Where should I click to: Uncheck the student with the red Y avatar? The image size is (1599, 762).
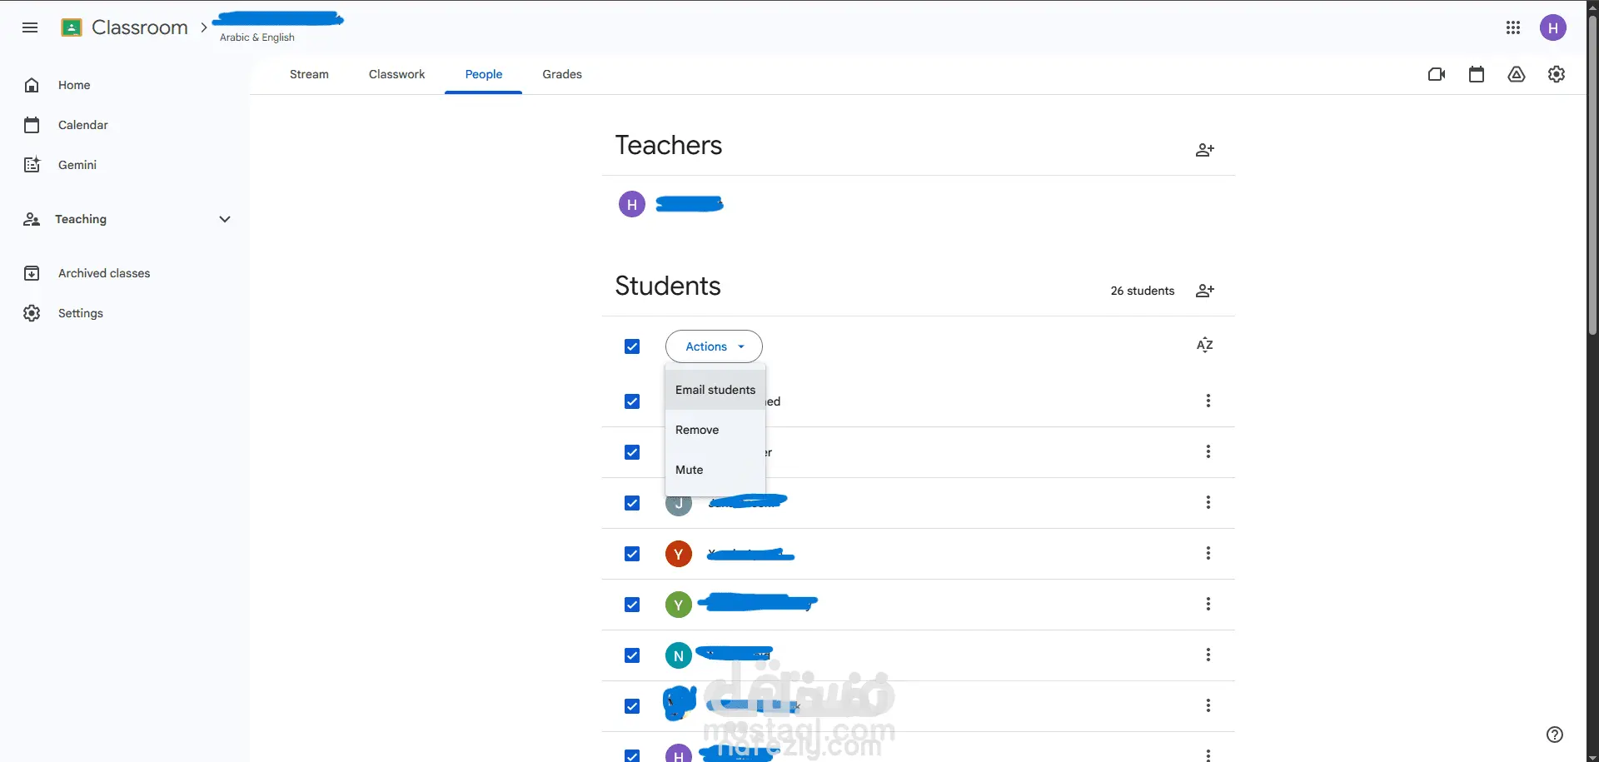[x=632, y=554]
